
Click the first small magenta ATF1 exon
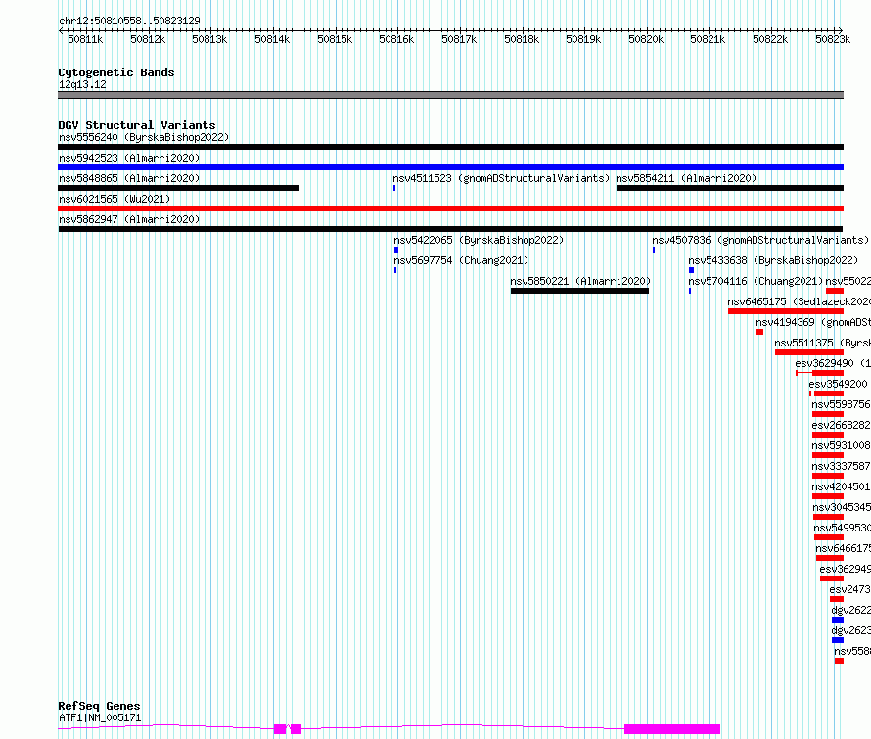(x=280, y=729)
